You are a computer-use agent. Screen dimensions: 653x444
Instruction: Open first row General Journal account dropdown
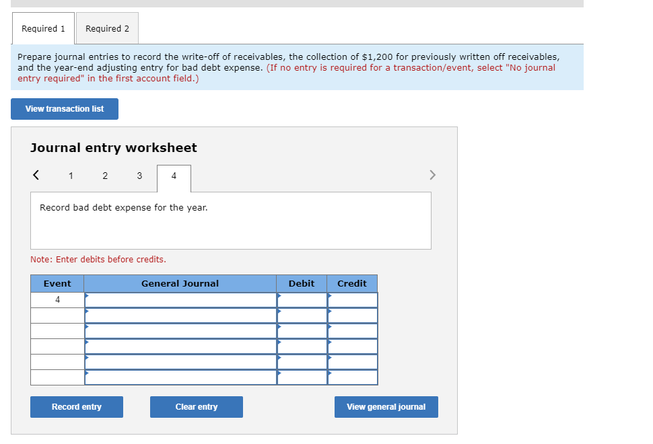[180, 300]
